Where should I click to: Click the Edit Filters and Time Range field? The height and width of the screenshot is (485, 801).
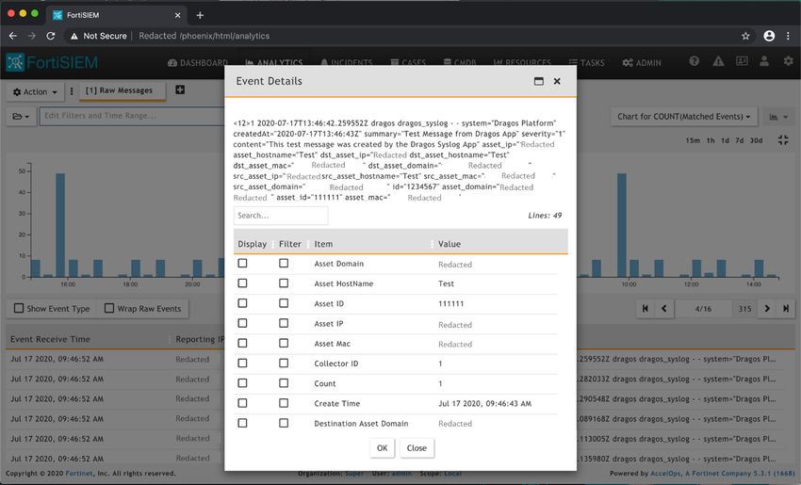click(x=132, y=116)
